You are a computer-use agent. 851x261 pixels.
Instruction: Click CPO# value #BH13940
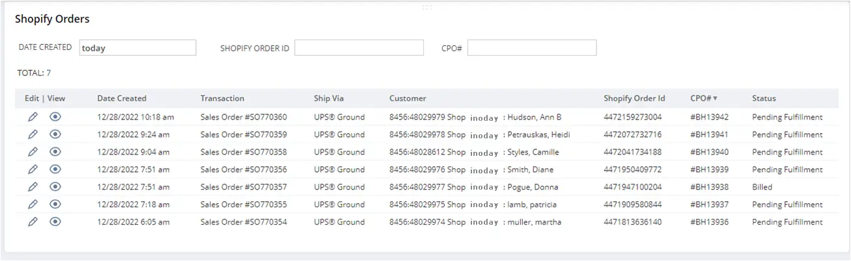click(709, 153)
